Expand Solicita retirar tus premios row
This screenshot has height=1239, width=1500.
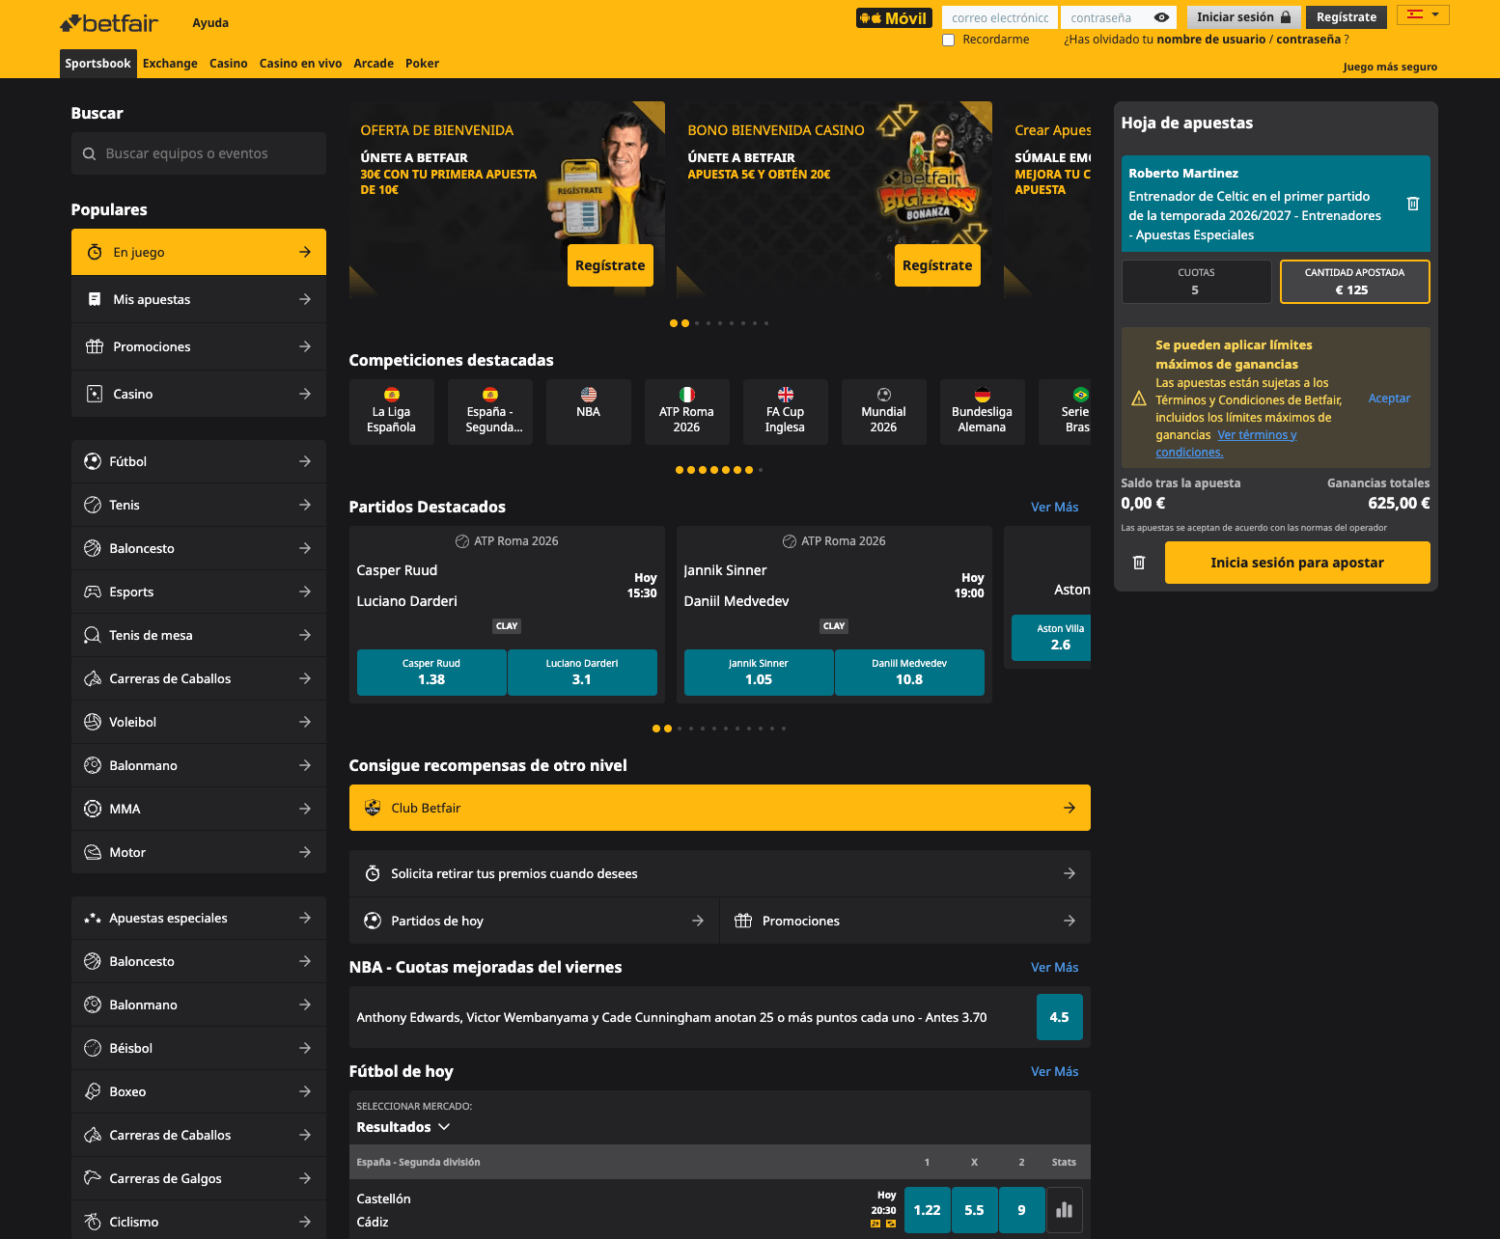(719, 873)
